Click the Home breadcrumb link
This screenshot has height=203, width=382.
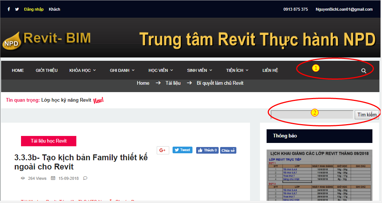(x=143, y=83)
